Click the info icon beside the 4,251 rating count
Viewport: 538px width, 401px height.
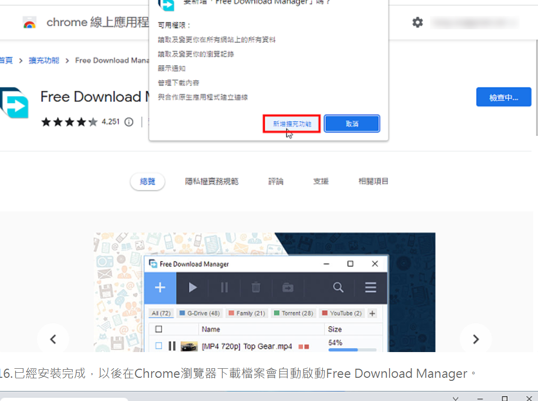coord(129,122)
